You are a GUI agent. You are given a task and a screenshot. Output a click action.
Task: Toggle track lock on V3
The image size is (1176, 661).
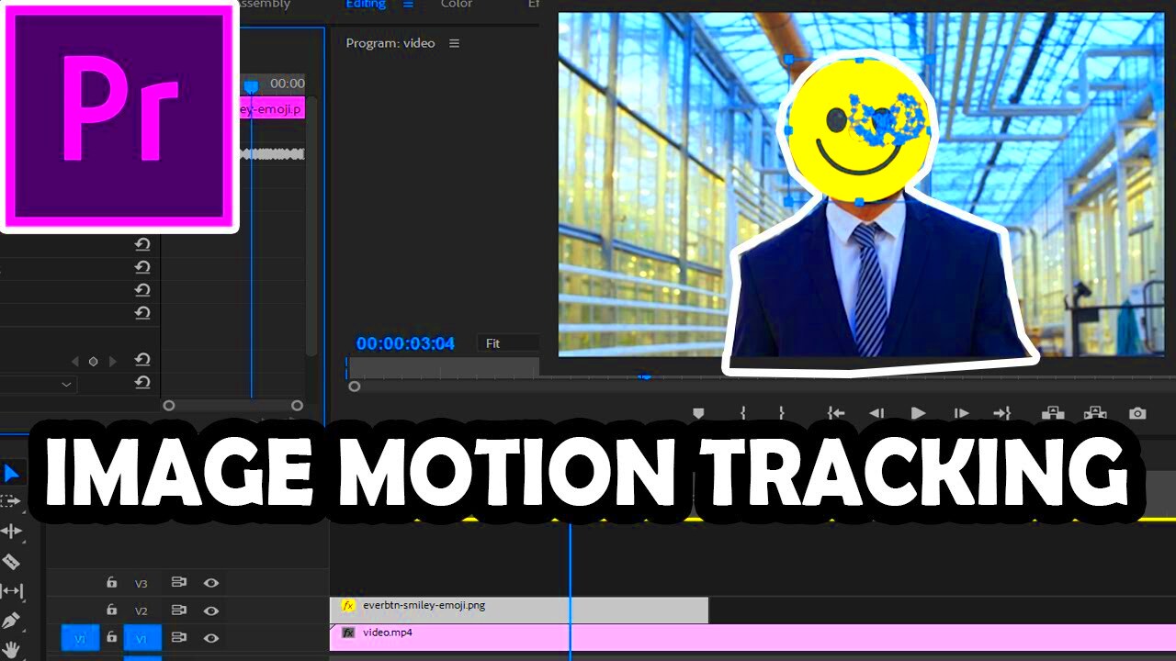(x=111, y=582)
